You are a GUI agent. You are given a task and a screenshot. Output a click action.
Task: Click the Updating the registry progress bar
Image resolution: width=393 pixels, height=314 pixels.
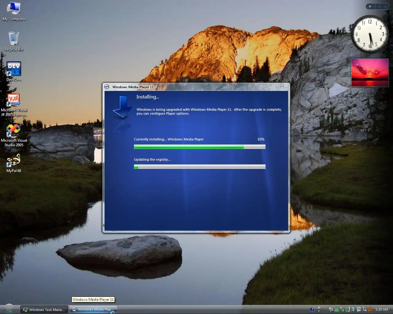(200, 167)
